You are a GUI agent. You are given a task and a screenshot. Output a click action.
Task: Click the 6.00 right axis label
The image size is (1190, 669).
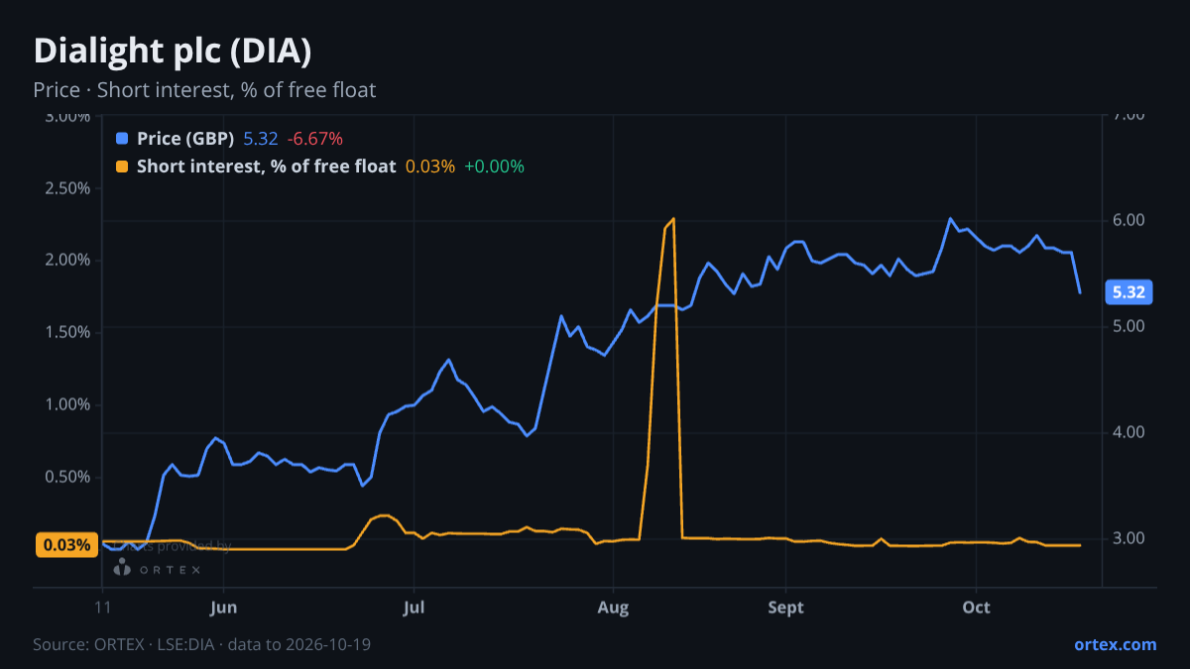[x=1129, y=220]
